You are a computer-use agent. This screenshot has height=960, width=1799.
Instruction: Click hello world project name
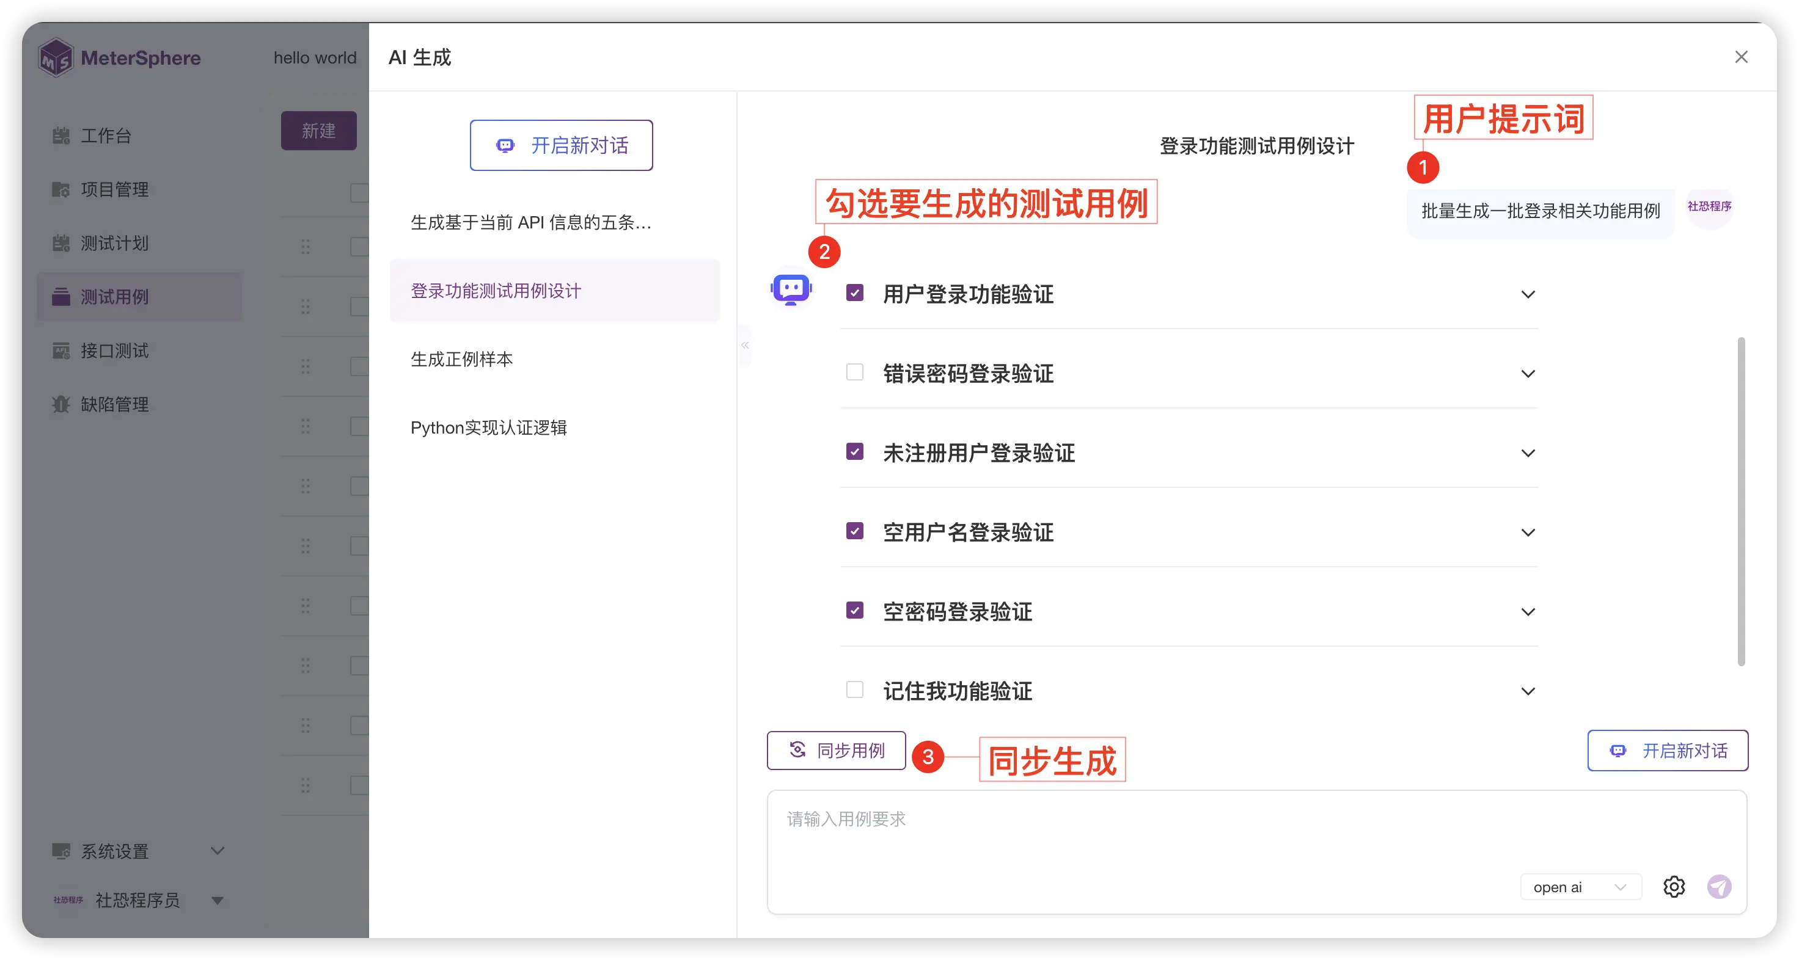[x=315, y=58]
